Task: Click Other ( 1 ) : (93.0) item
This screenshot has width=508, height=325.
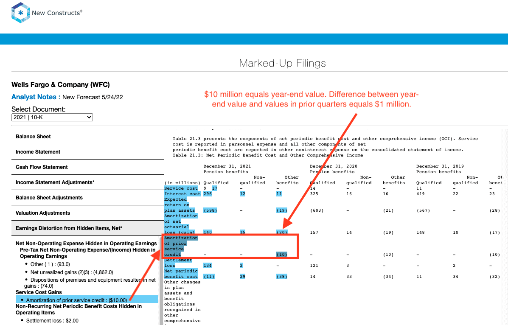Action: click(50, 264)
